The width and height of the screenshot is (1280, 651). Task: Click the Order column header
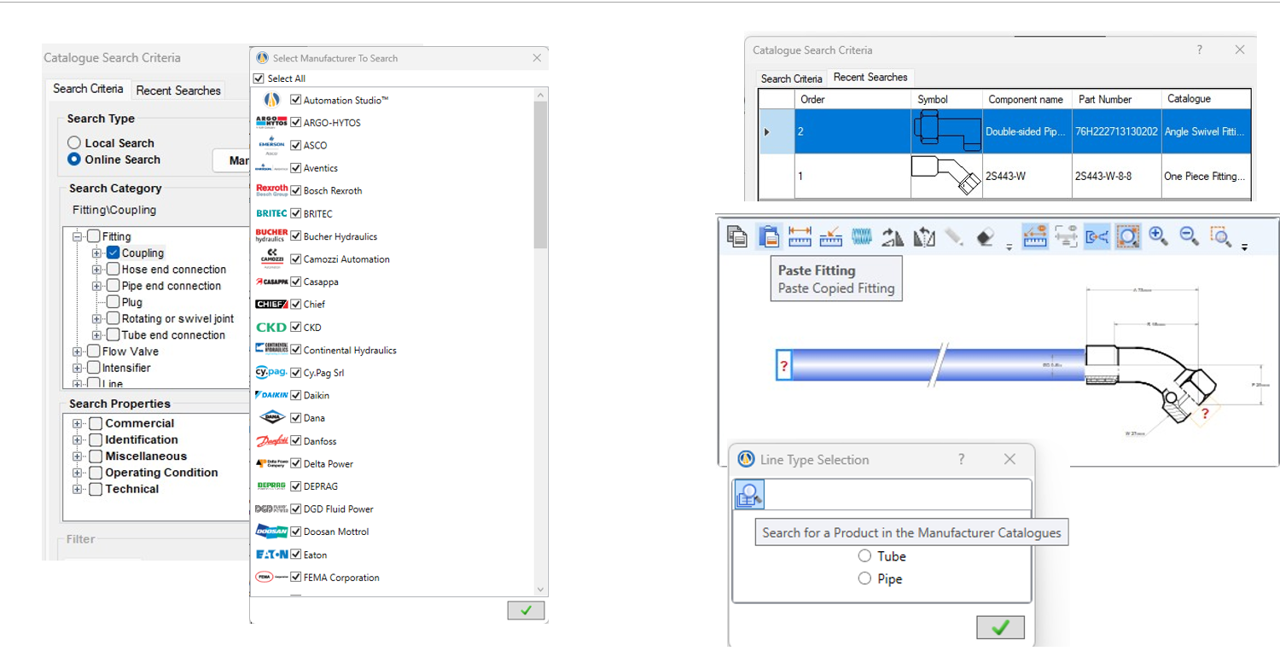(852, 99)
